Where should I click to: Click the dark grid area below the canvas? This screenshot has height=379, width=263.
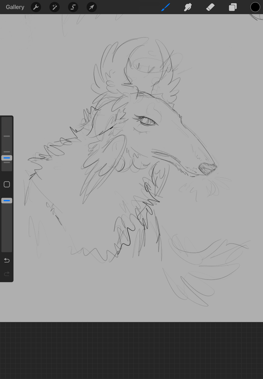(131, 351)
